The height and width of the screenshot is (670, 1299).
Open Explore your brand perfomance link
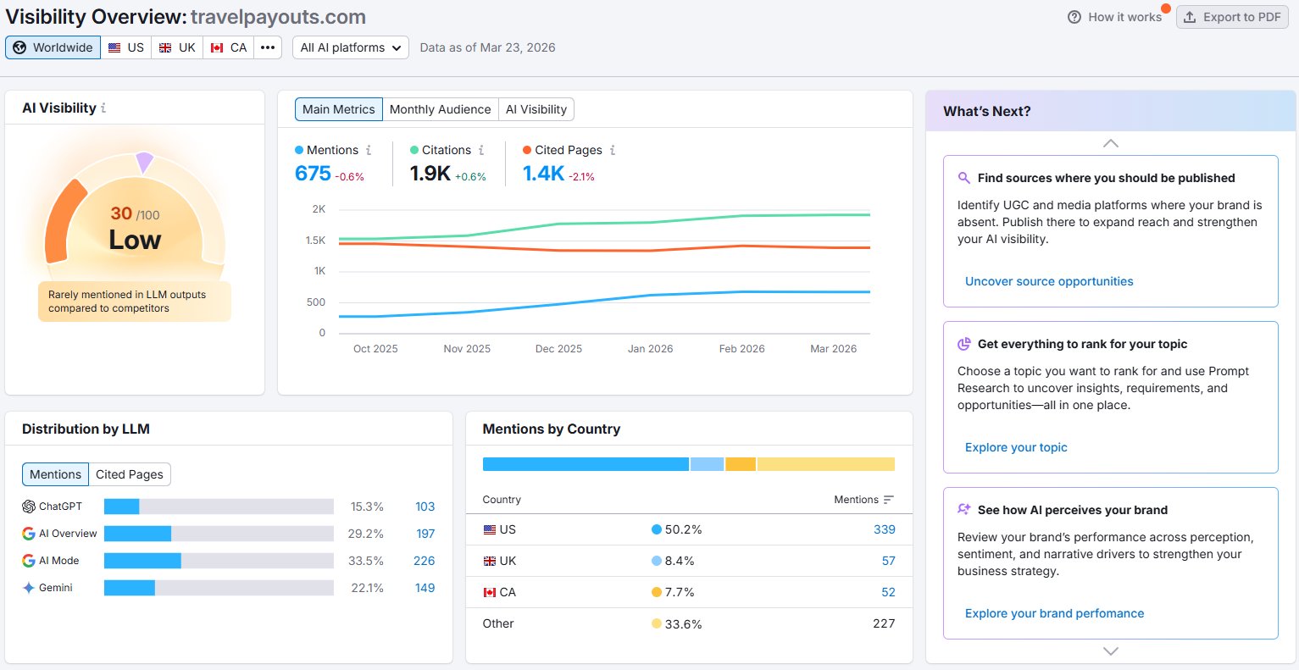[1054, 613]
